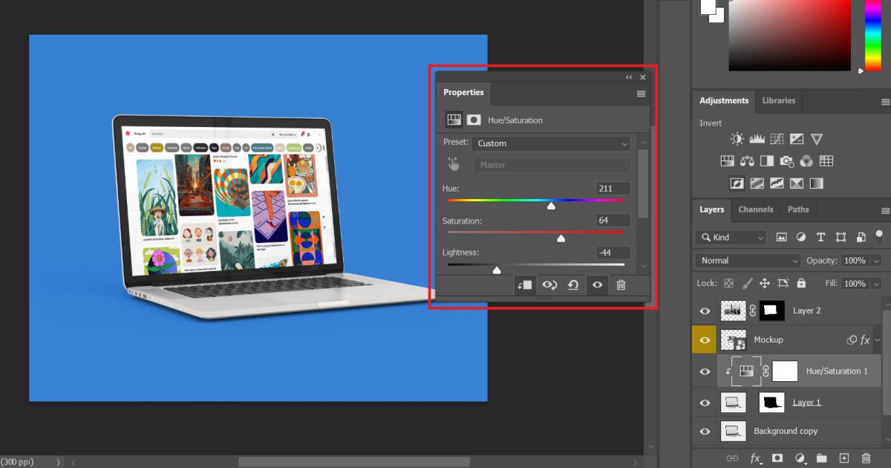The height and width of the screenshot is (468, 891).
Task: Switch to the Channels tab
Action: [756, 209]
